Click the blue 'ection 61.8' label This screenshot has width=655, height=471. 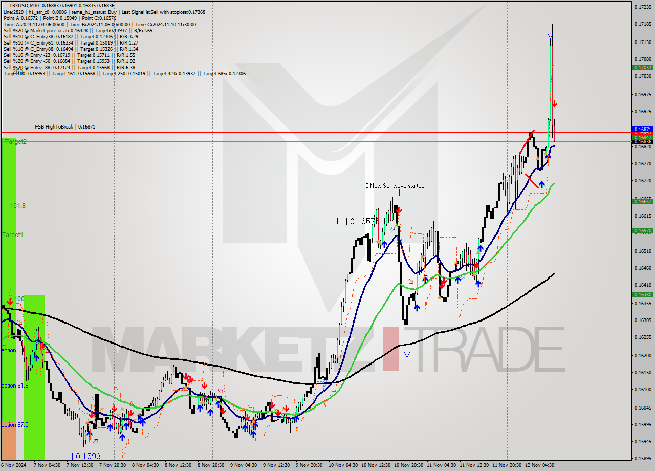14,386
